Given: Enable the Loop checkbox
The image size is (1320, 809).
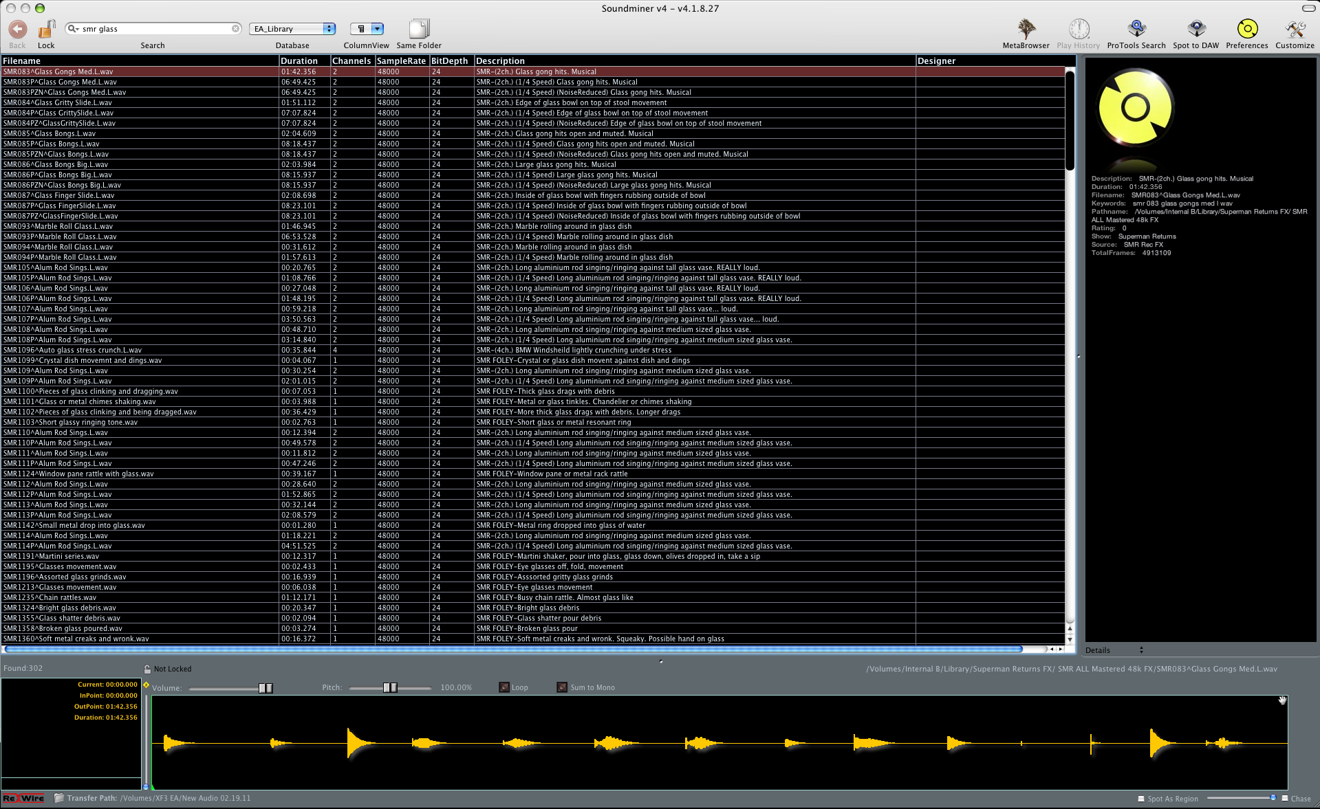Looking at the screenshot, I should (504, 687).
